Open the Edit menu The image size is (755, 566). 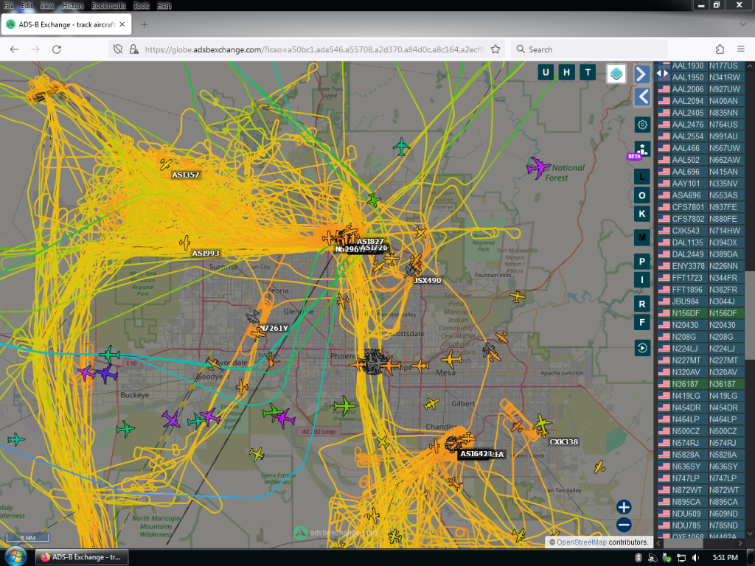coord(27,6)
